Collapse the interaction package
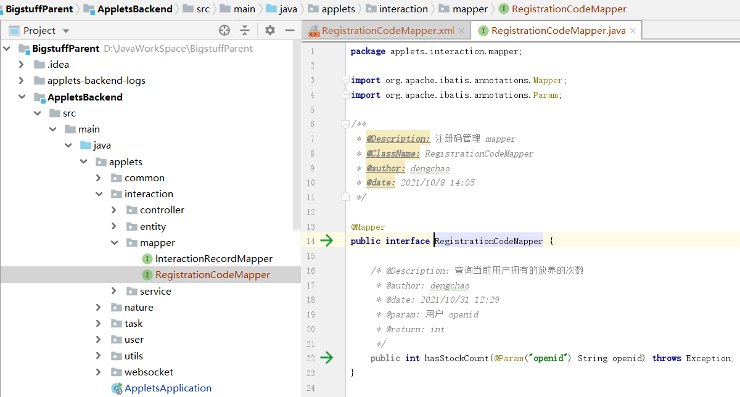 (x=99, y=194)
